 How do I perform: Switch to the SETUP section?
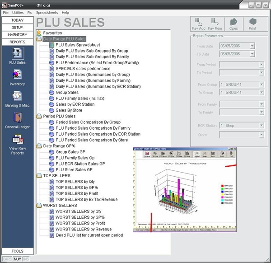pyautogui.click(x=18, y=28)
